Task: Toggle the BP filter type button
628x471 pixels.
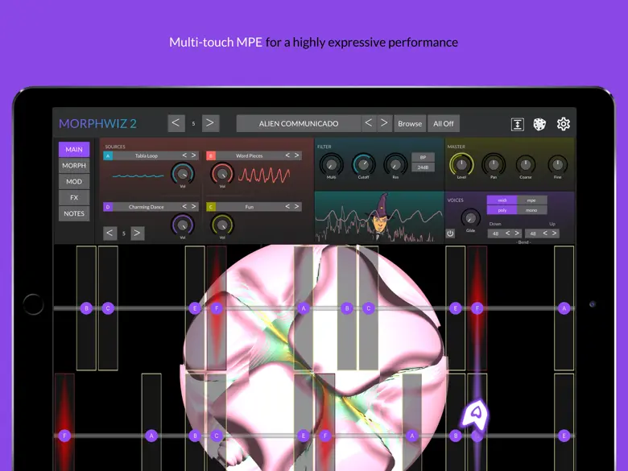Action: (423, 157)
